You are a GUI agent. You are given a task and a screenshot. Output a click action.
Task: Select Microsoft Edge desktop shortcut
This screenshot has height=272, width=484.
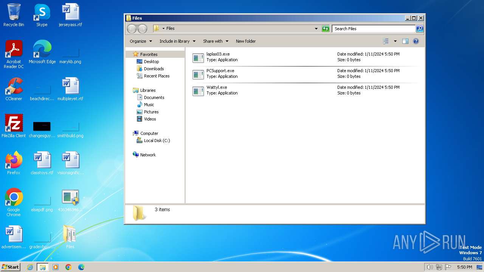tap(42, 52)
